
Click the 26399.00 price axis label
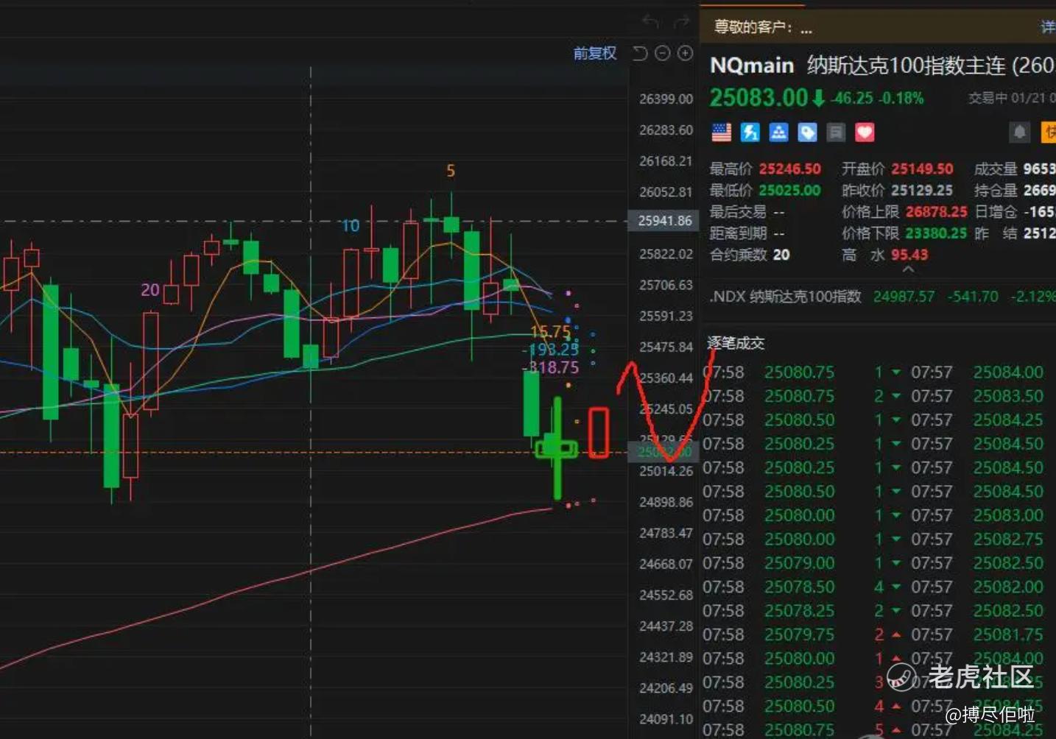coord(666,99)
